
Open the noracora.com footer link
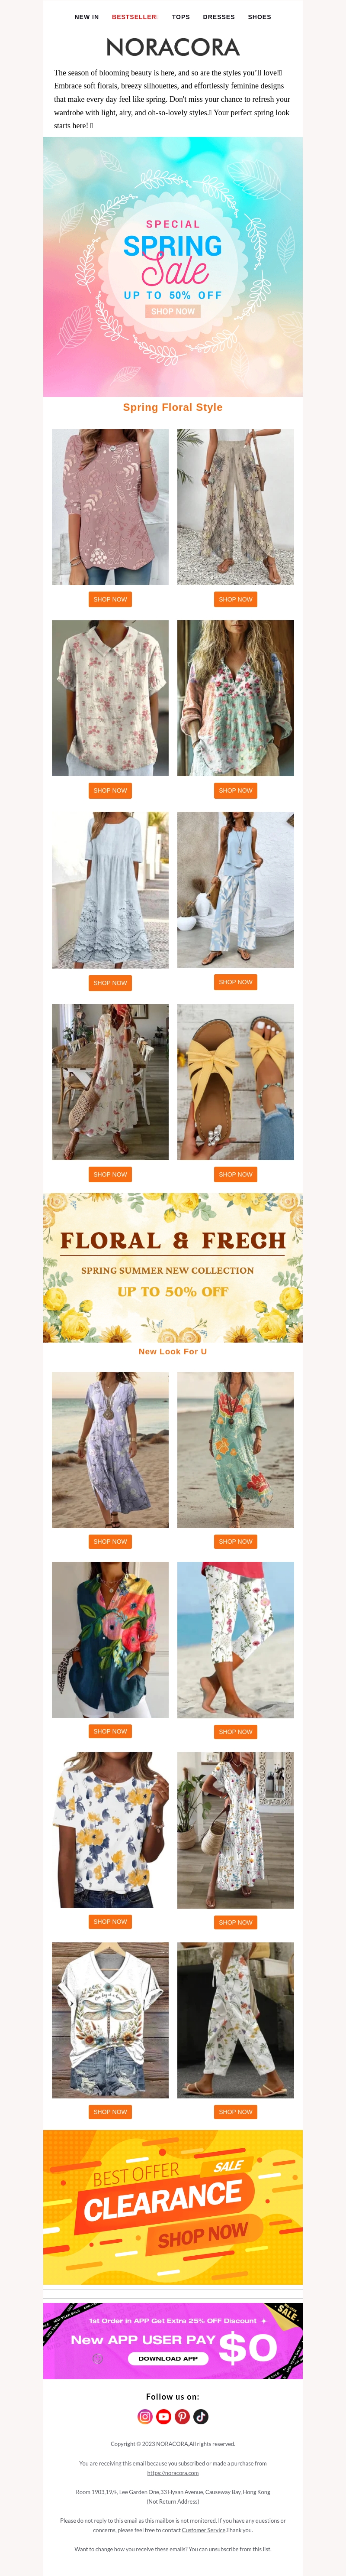[173, 2473]
